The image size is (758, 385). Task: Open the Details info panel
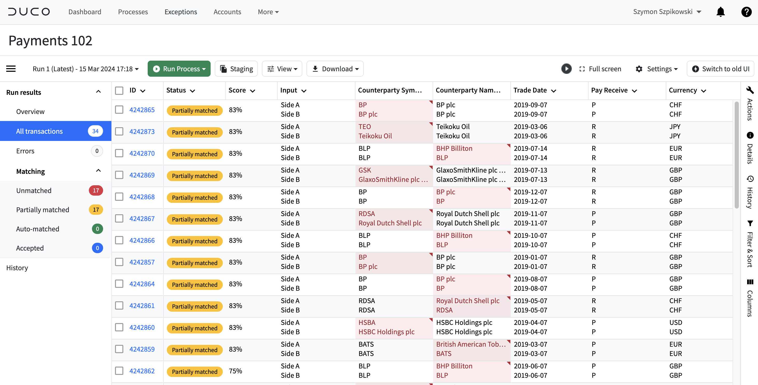tap(750, 135)
